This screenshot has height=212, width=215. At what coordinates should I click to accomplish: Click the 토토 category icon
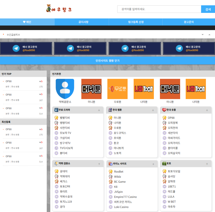(164, 163)
